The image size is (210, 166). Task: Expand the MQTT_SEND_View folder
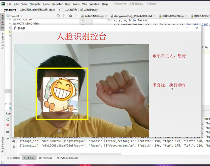[10, 23]
